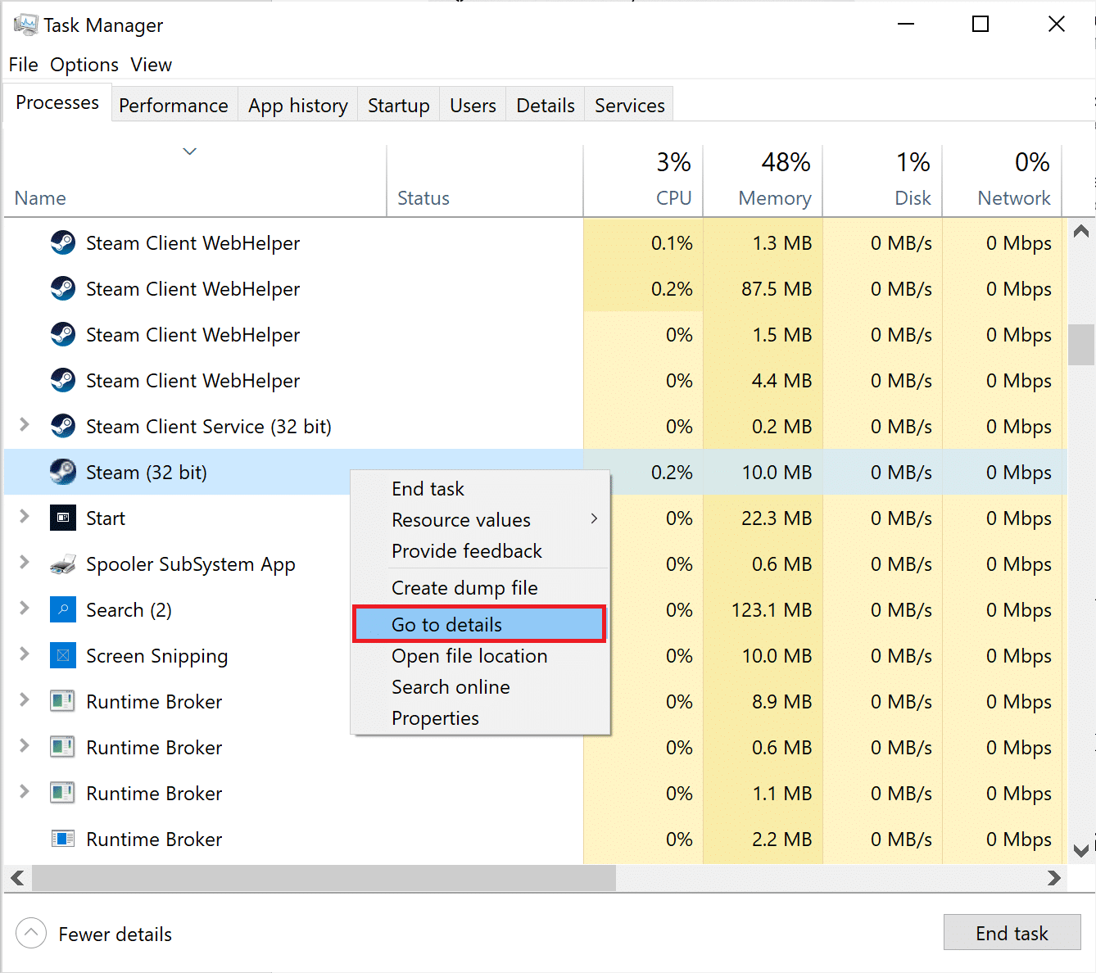Click the Steam Client Service process icon
Viewport: 1096px width, 973px height.
(63, 426)
